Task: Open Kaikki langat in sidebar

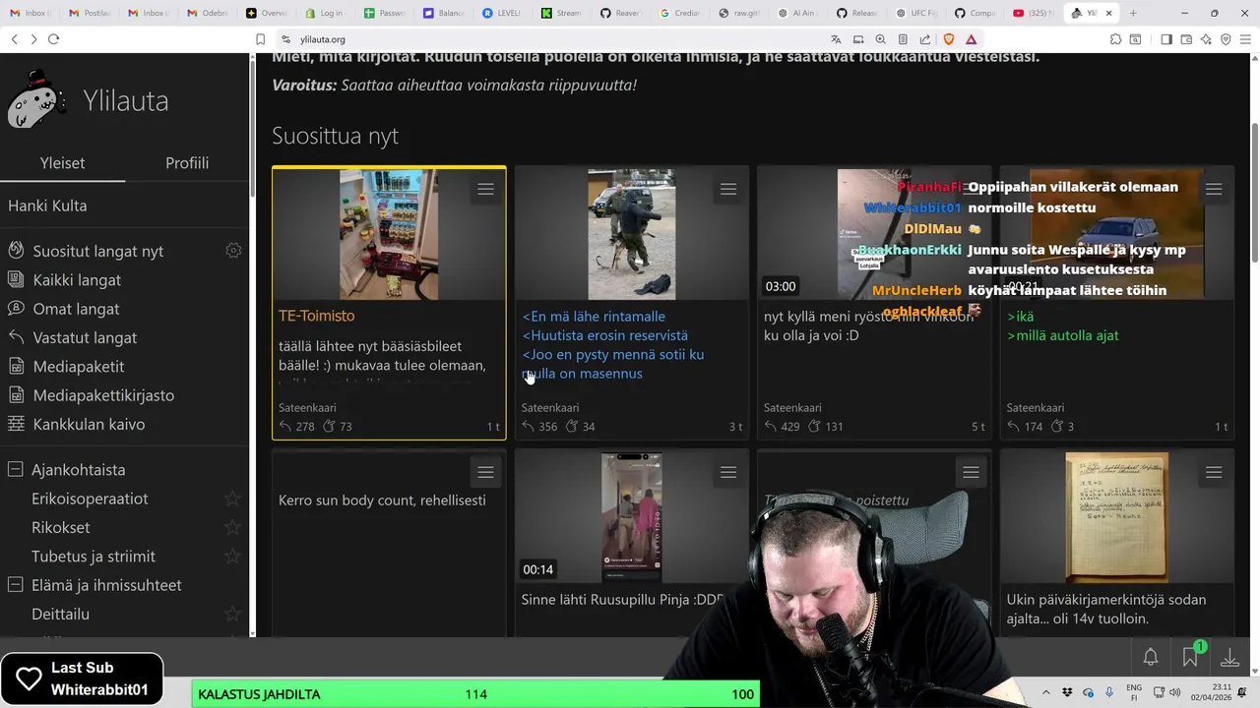Action: [x=77, y=279]
